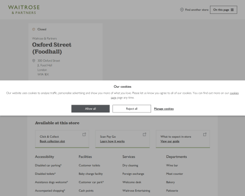
Task: Click the JL Food Hall address line
Action: click(x=45, y=65)
